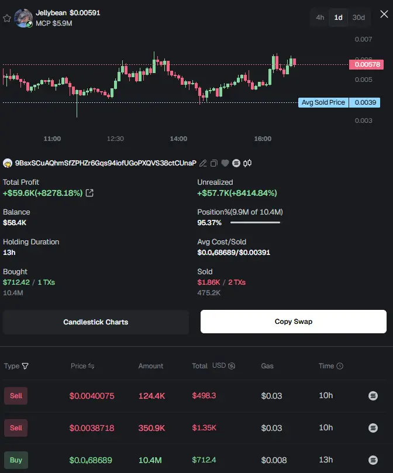Edit the wallet nickname with pencil icon
This screenshot has width=393, height=473.
[203, 163]
